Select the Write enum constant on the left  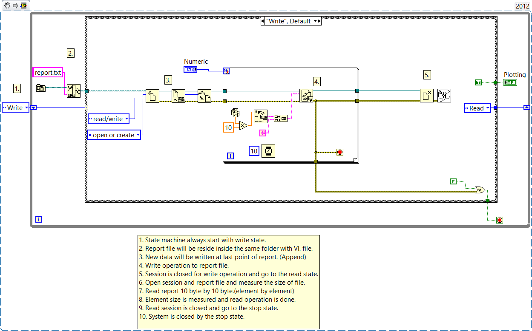pyautogui.click(x=15, y=108)
